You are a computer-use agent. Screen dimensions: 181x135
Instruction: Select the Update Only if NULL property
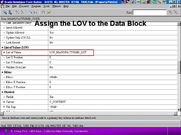click(x=18, y=37)
